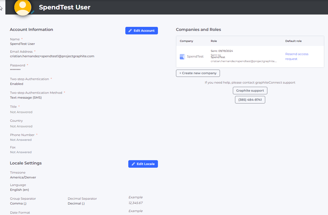328x215 pixels.
Task: Click the Text message (SMS) method value
Action: [x=26, y=98]
